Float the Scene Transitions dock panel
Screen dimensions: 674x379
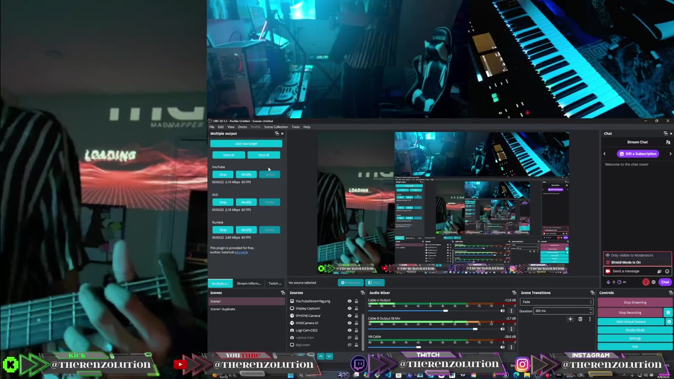[x=592, y=293]
